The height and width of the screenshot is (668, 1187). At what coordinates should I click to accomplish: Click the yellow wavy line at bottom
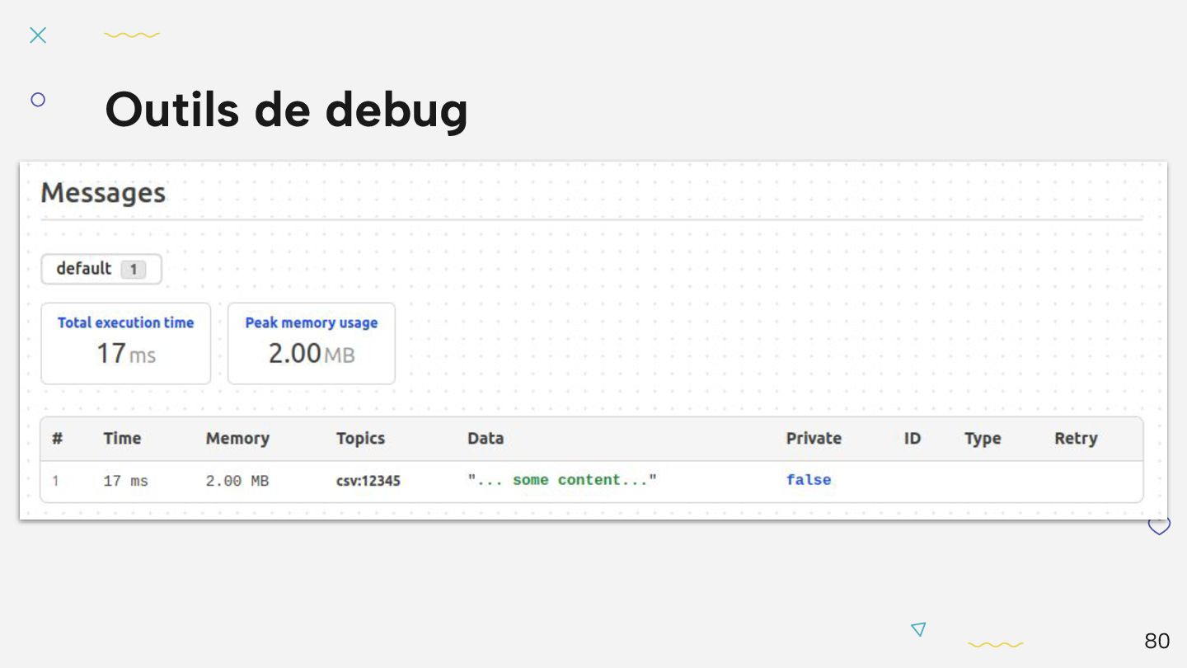[x=995, y=644]
